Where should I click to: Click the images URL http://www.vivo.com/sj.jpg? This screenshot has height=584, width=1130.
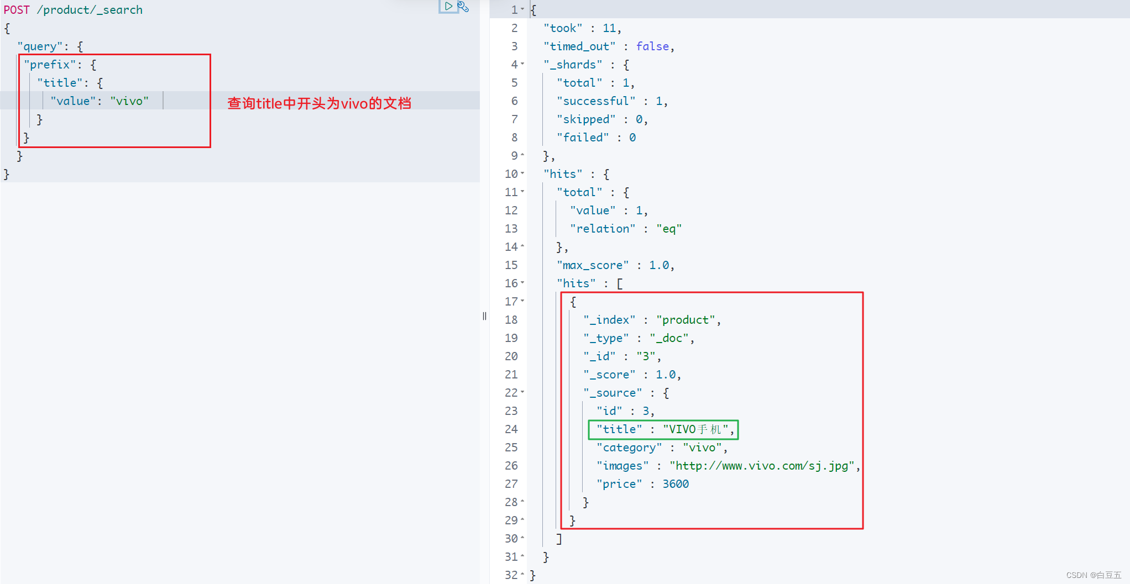(762, 466)
